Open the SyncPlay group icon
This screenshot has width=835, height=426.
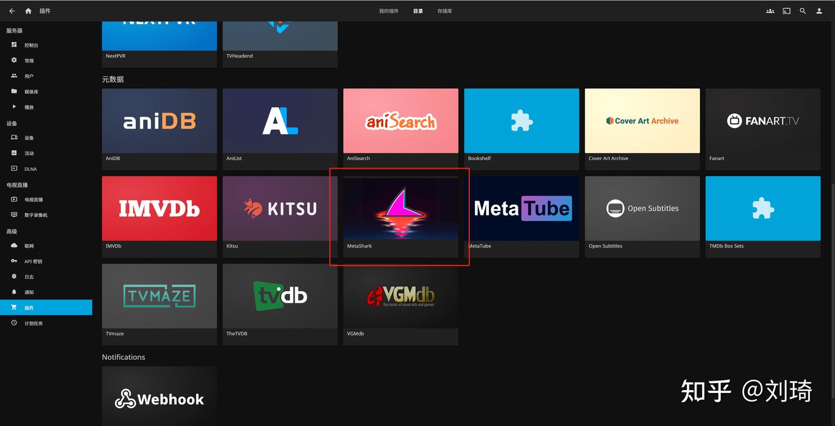[770, 11]
